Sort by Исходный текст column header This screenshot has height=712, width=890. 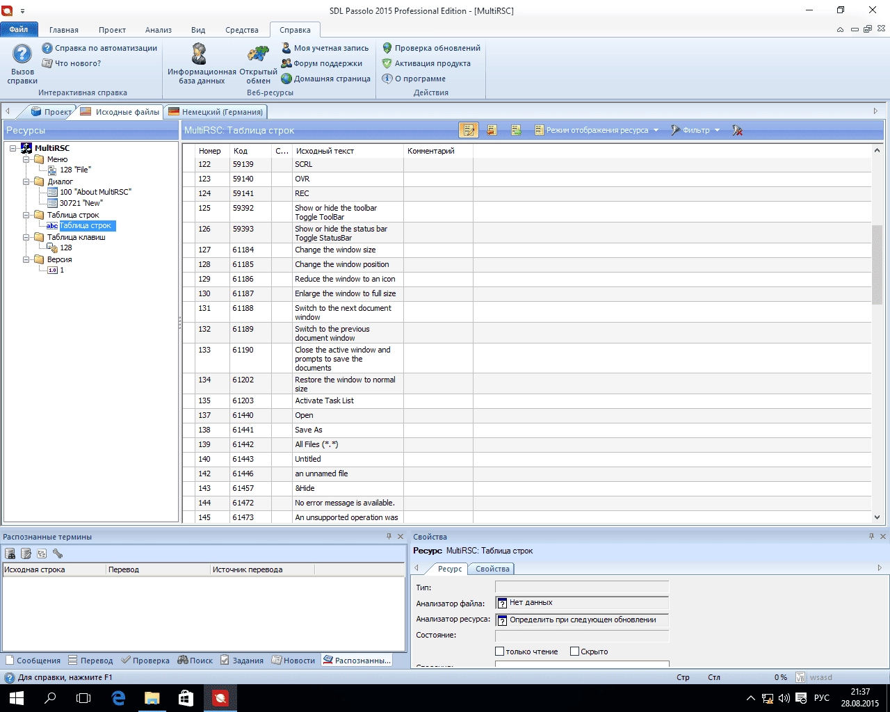(x=348, y=151)
